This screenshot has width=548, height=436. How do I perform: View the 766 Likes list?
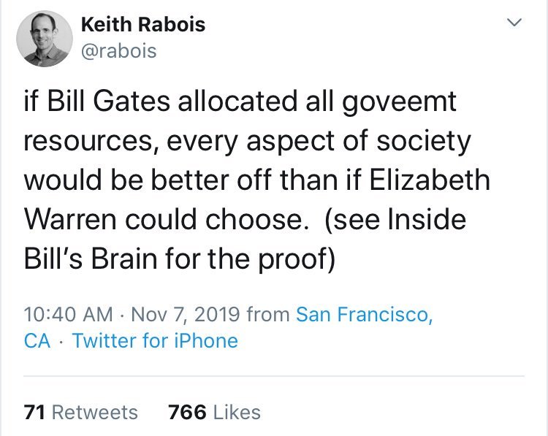[214, 412]
